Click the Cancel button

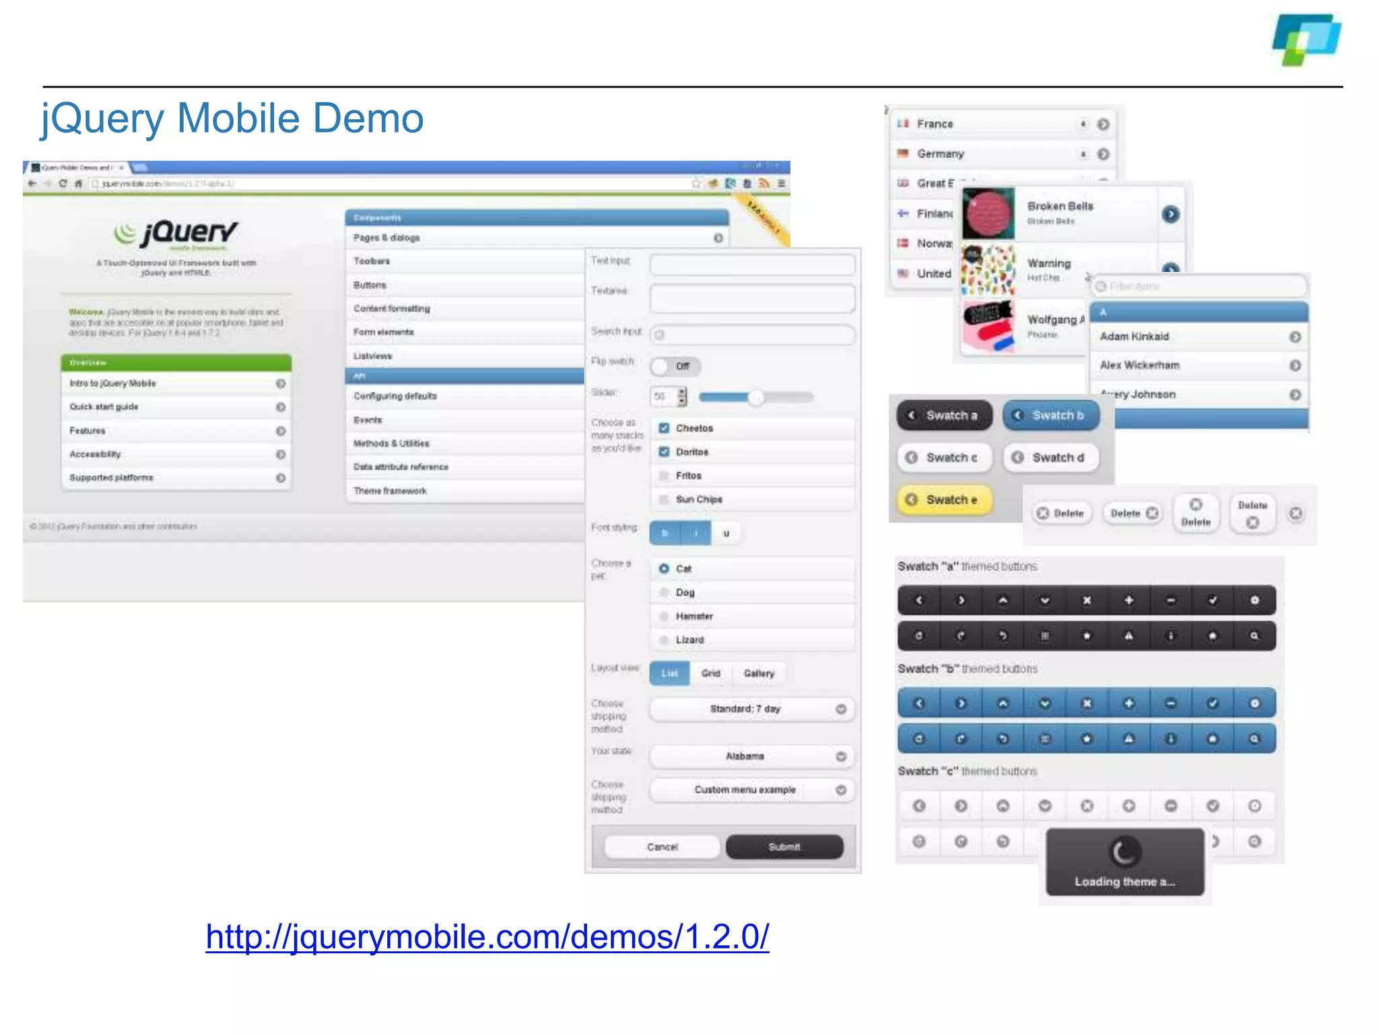pos(662,847)
